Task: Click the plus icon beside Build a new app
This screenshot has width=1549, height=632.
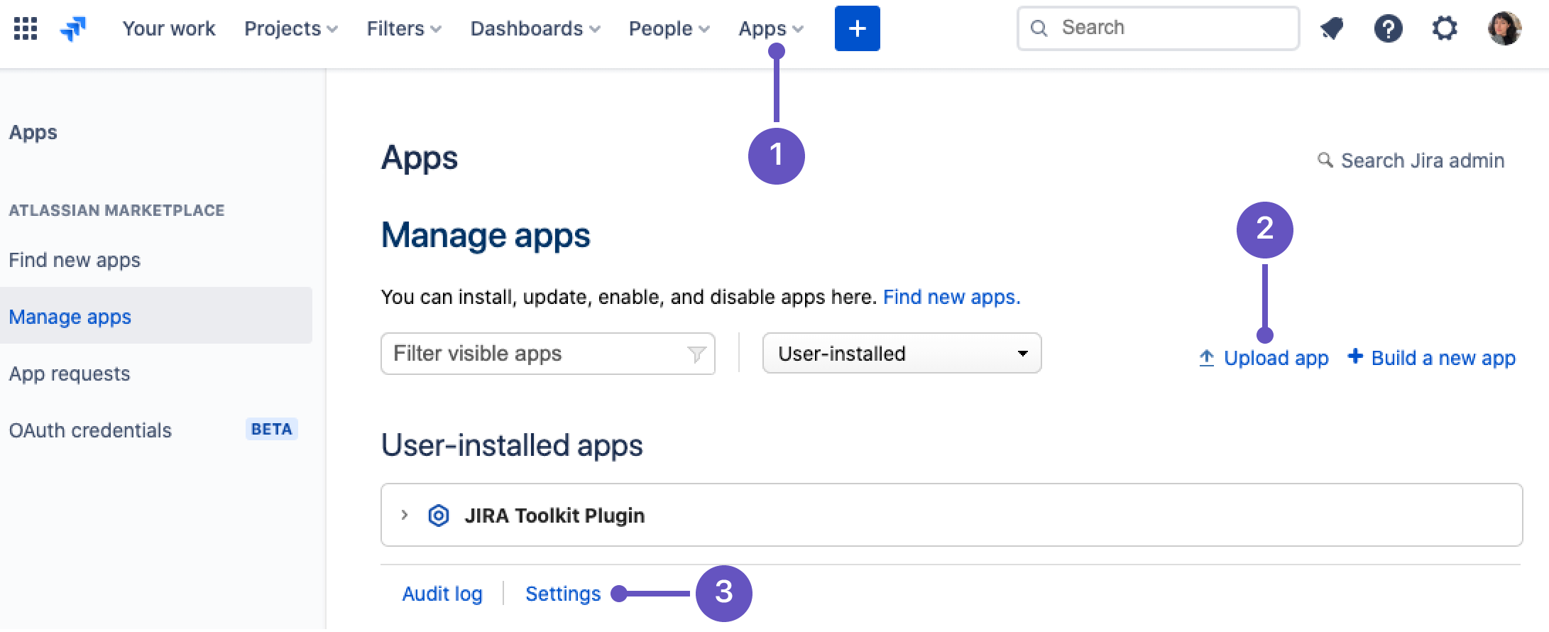Action: click(1355, 356)
